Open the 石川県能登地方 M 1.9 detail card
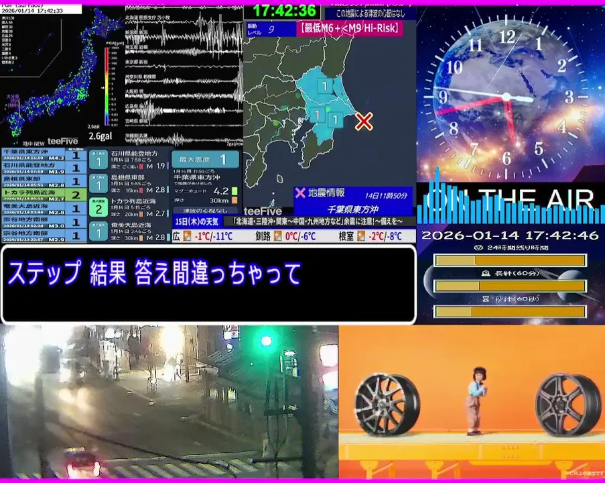605x483 pixels. pyautogui.click(x=129, y=160)
